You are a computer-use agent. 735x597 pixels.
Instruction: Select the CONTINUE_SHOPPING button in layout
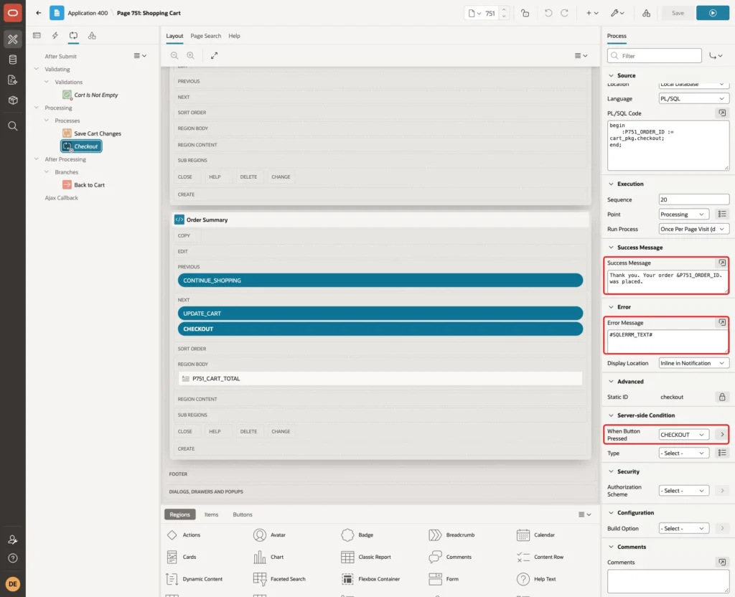click(380, 281)
